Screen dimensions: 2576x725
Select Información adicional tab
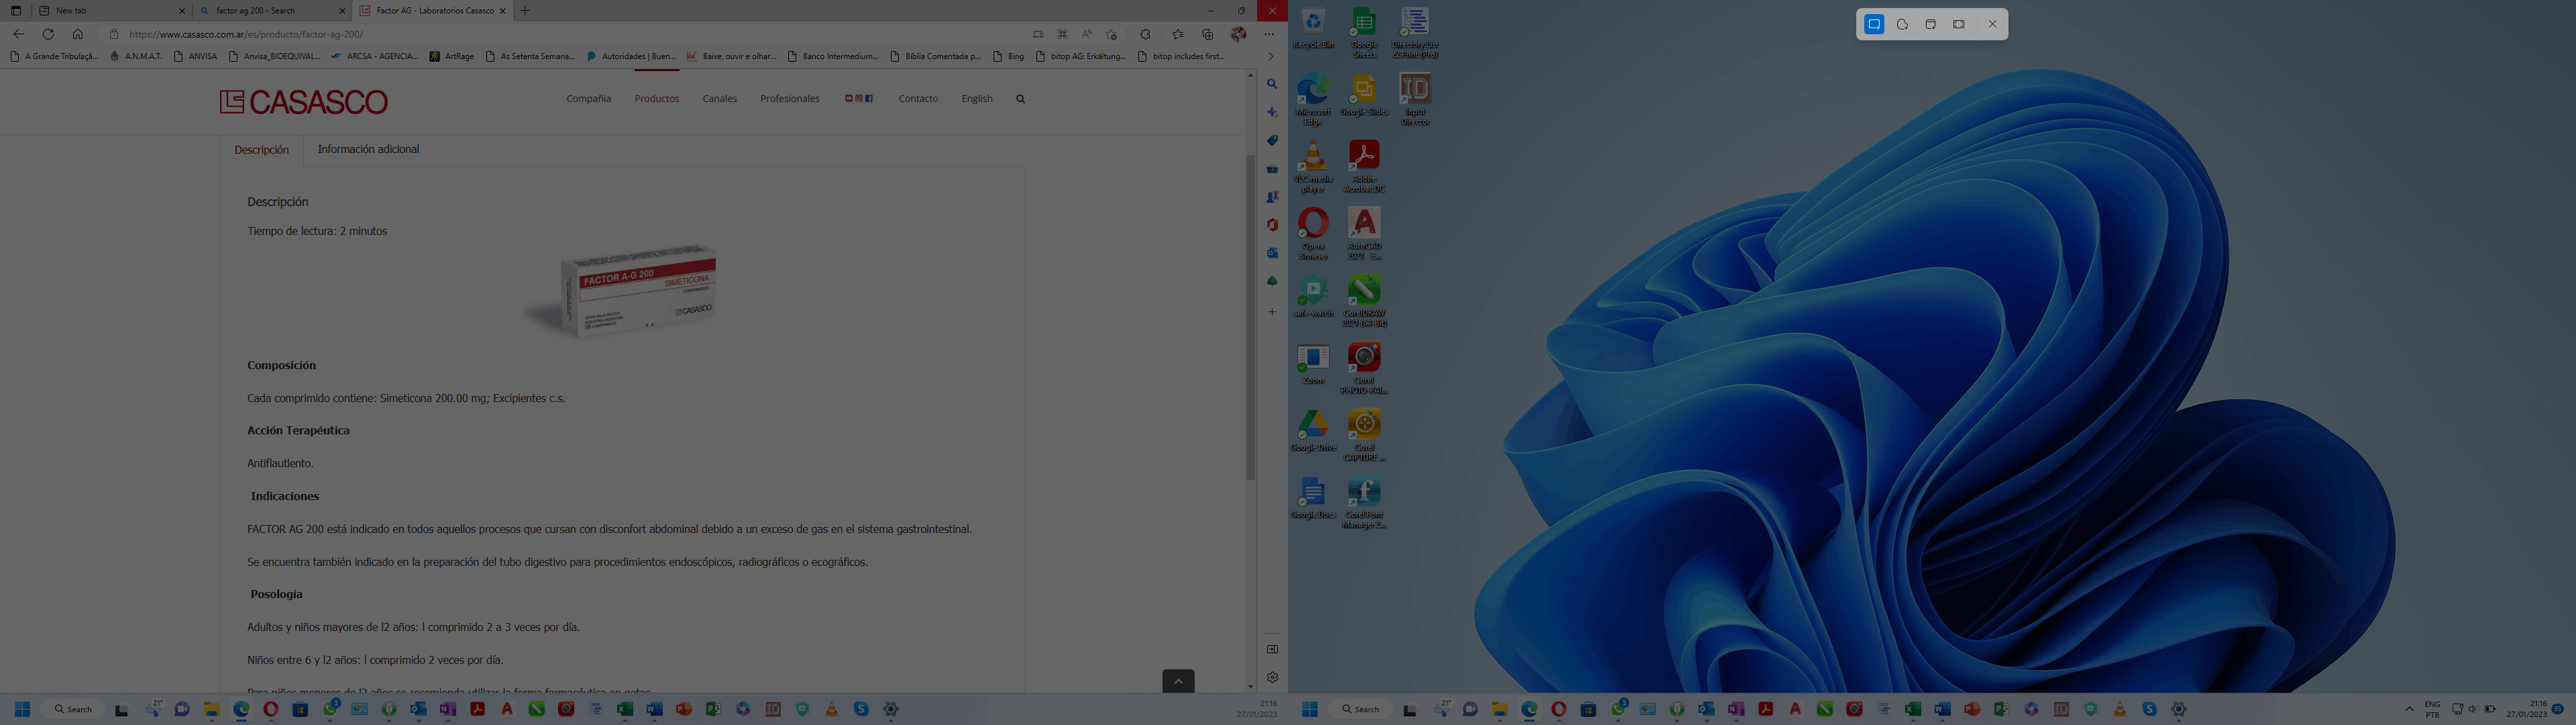click(x=368, y=149)
